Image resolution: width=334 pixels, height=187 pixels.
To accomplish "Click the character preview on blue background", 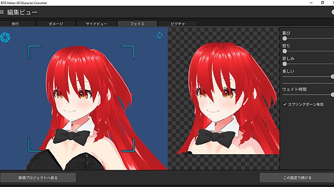I will pyautogui.click(x=84, y=99).
